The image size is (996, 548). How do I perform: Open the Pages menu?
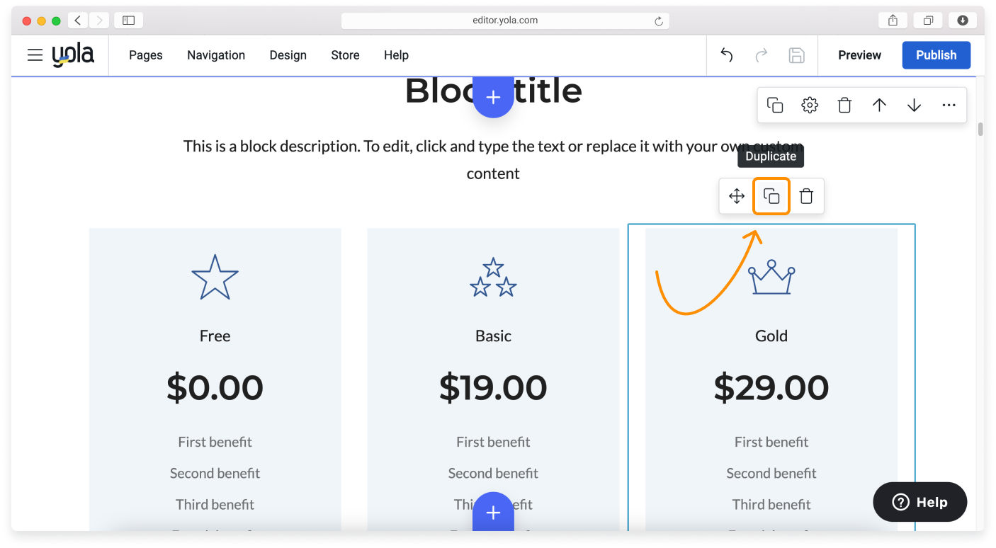pyautogui.click(x=145, y=55)
